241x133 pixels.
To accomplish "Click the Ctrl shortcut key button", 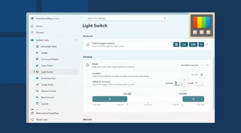I will [184, 45].
